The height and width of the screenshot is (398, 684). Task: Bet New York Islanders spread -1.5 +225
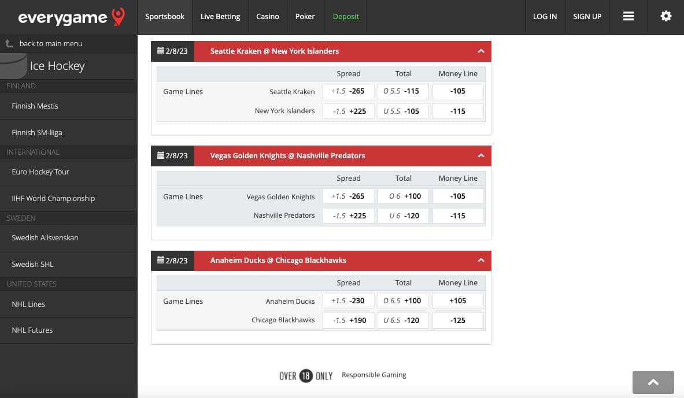tap(349, 111)
